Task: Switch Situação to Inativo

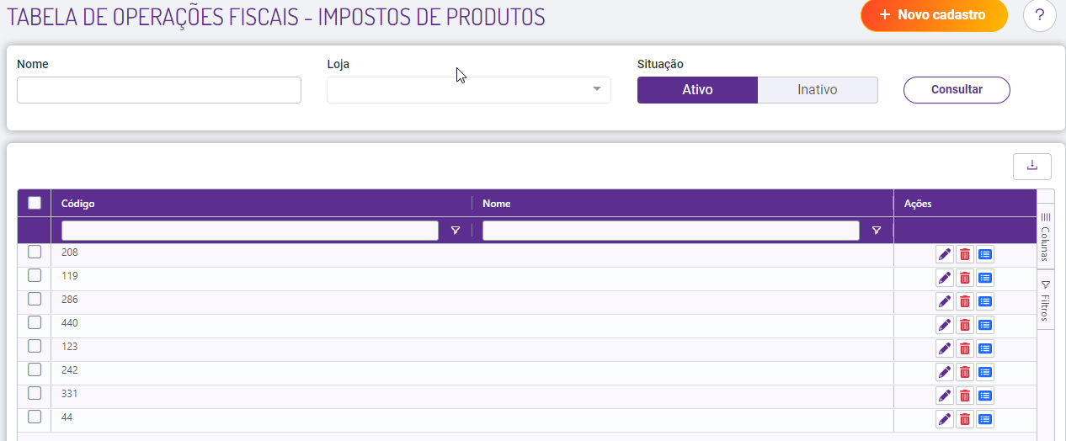Action: tap(818, 90)
